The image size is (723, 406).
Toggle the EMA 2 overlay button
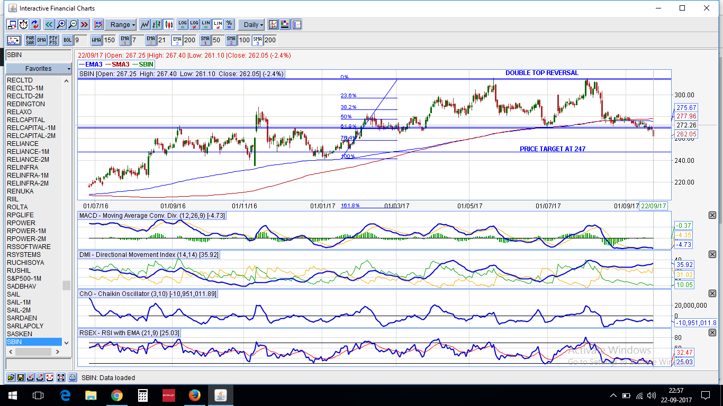(x=151, y=40)
